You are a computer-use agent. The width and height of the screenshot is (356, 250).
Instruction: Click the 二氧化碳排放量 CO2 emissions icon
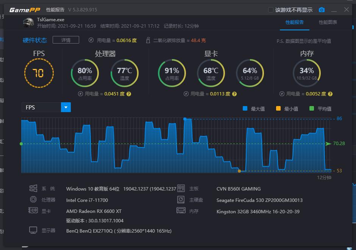click(147, 40)
